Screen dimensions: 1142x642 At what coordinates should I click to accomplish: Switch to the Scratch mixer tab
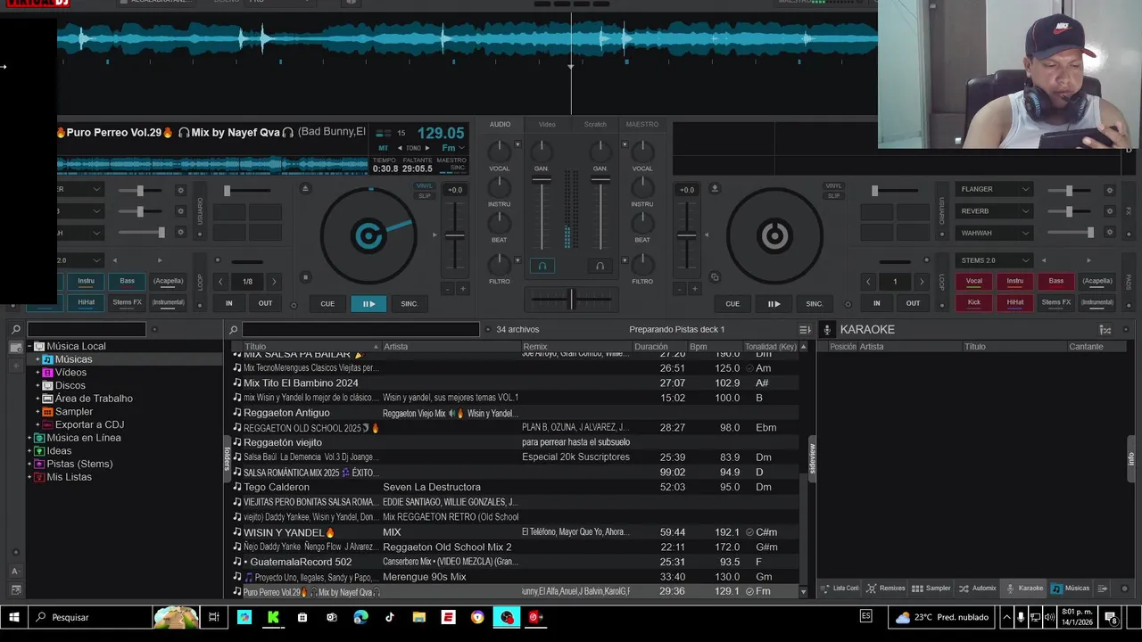coord(595,125)
